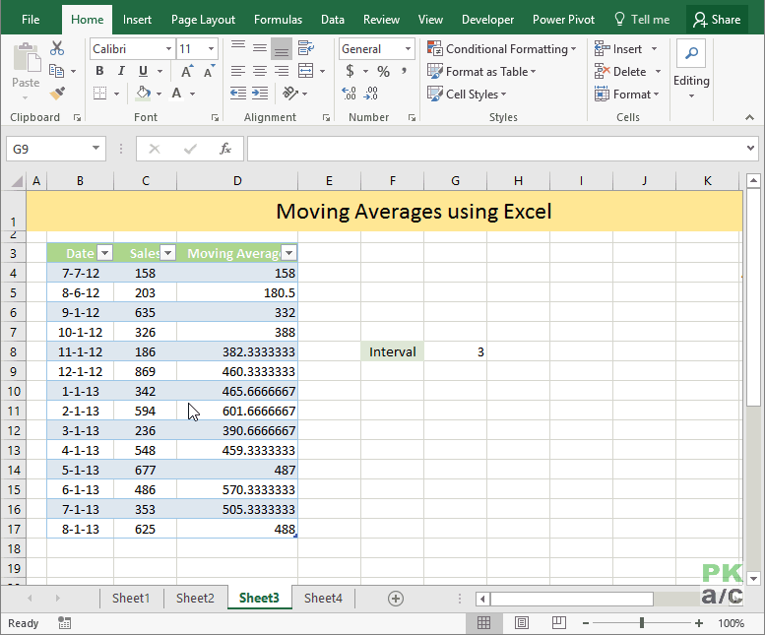Click the Zoom In plus button
This screenshot has width=765, height=635.
(x=699, y=623)
